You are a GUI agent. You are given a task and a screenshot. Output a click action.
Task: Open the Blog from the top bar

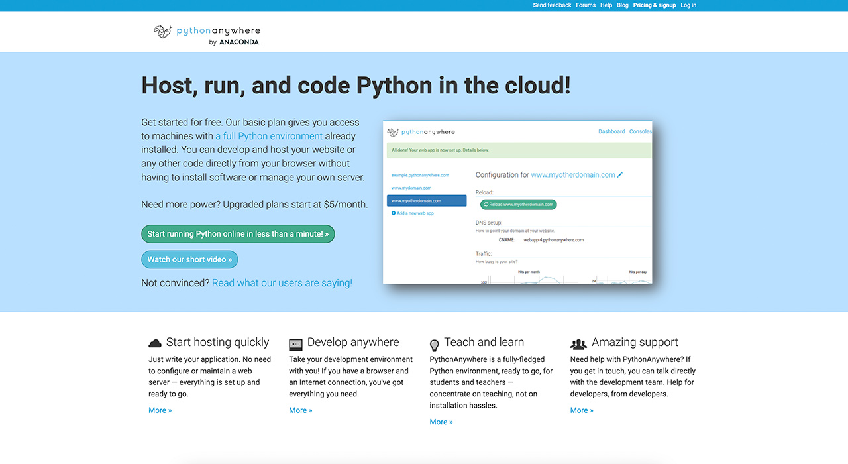coord(622,5)
